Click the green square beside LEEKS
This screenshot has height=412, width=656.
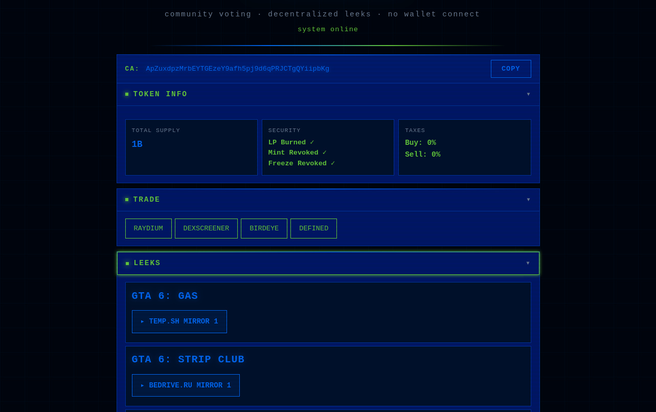click(x=127, y=264)
